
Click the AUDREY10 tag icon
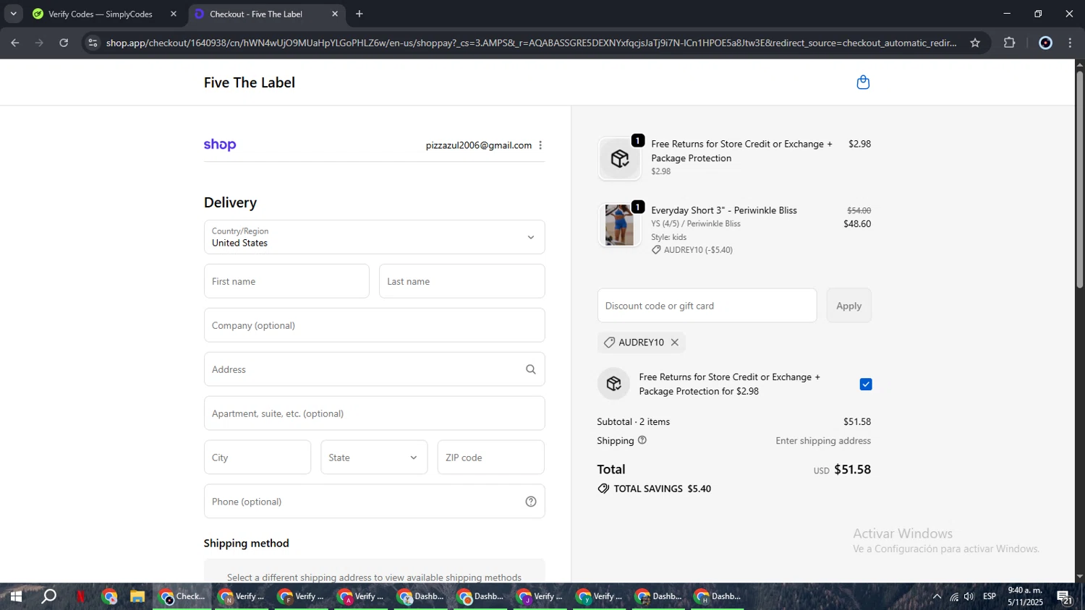[609, 343]
